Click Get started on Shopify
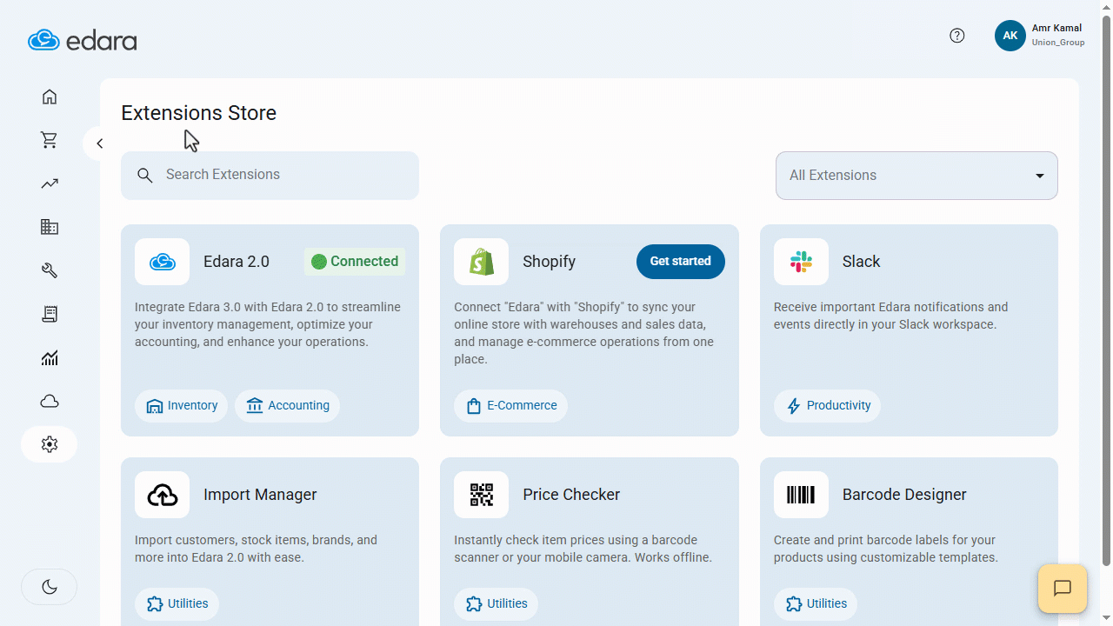Viewport: 1113px width, 626px height. 681,262
